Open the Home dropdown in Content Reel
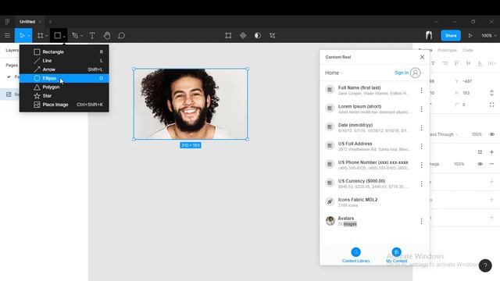Viewport: 500px width, 281px height. 334,73
